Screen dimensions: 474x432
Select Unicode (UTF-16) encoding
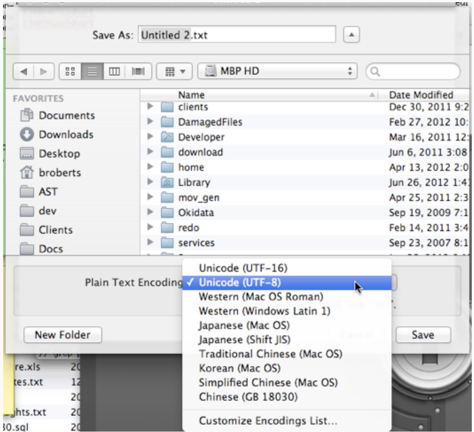(243, 268)
